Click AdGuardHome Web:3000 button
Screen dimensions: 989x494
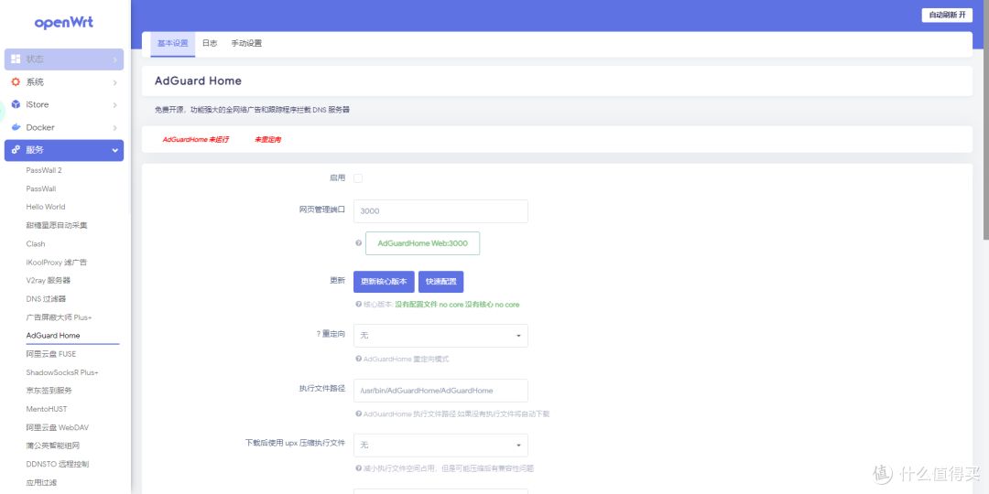pyautogui.click(x=422, y=243)
